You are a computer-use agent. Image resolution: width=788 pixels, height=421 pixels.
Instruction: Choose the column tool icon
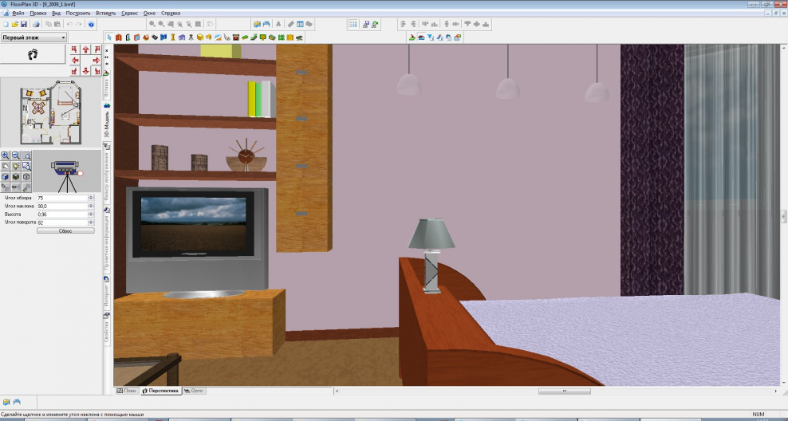tap(173, 37)
